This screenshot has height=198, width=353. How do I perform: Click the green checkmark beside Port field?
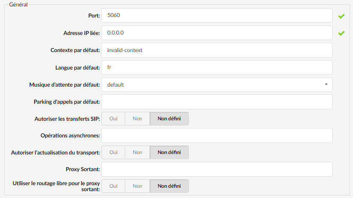tap(341, 16)
